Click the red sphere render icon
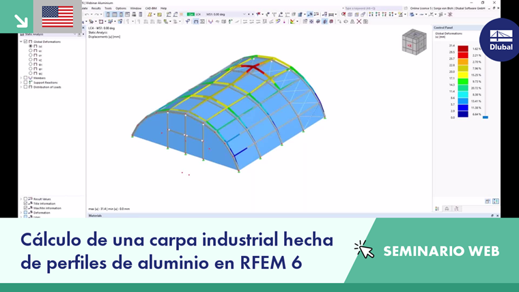The height and width of the screenshot is (292, 519). (x=331, y=22)
